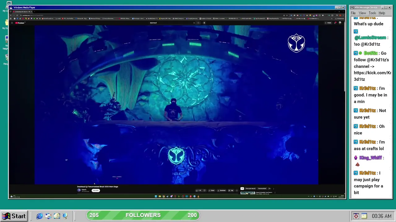
Task: Click the red recording icon in system tray
Action: click(x=356, y=216)
